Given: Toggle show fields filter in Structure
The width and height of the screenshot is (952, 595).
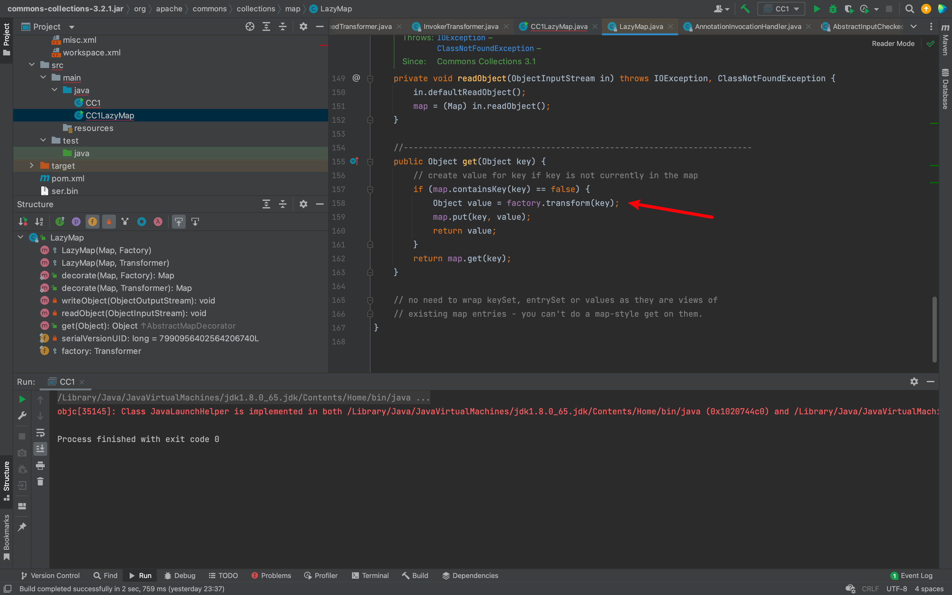Looking at the screenshot, I should pos(93,222).
